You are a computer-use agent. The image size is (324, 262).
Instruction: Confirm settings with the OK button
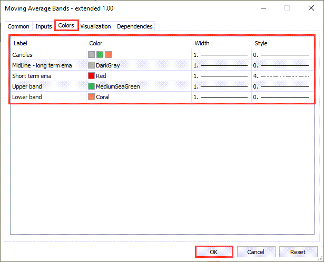point(213,252)
